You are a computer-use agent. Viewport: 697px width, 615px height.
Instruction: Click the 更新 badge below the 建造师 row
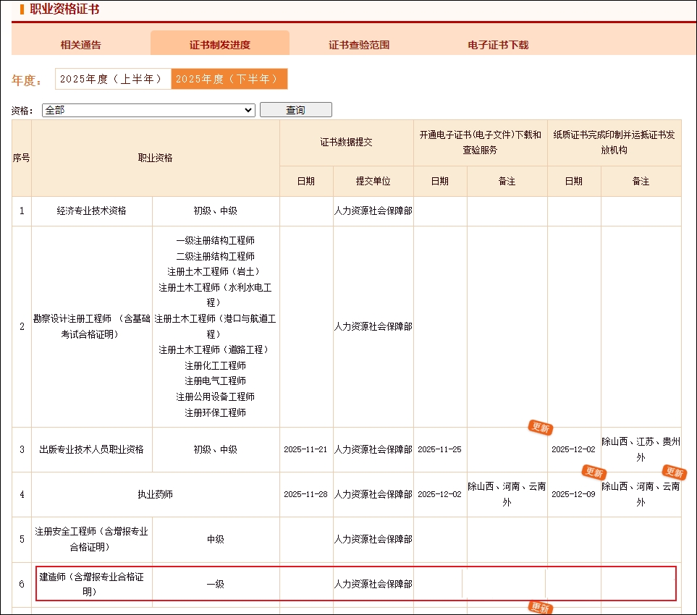(x=540, y=608)
